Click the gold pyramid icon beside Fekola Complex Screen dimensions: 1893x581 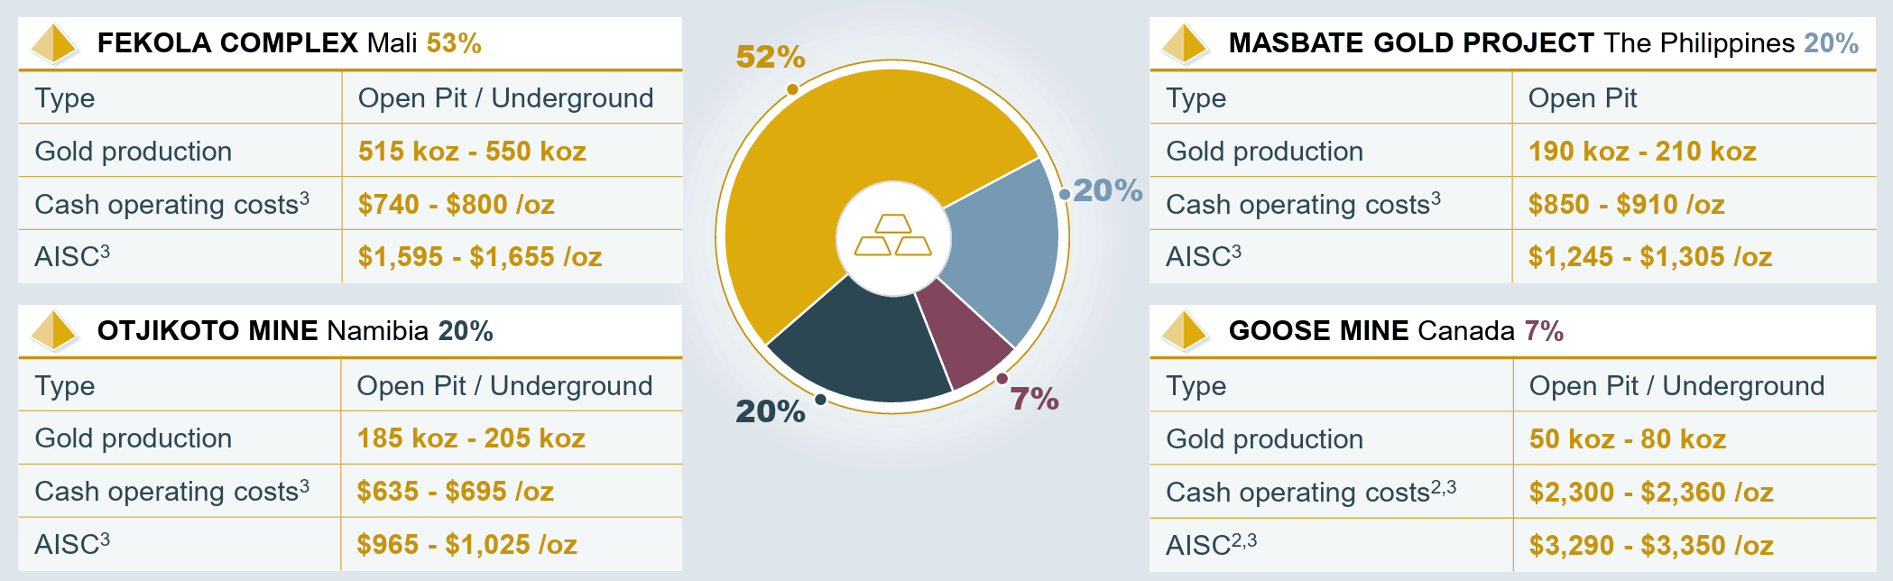pyautogui.click(x=54, y=43)
